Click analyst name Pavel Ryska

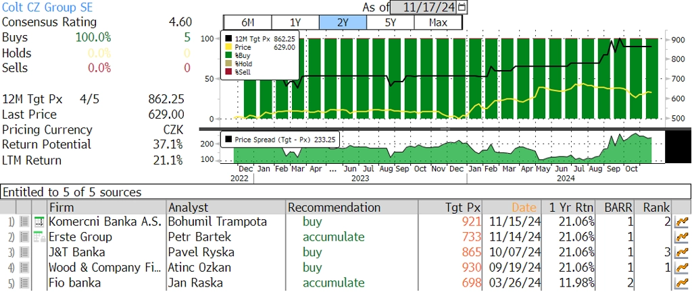201,252
